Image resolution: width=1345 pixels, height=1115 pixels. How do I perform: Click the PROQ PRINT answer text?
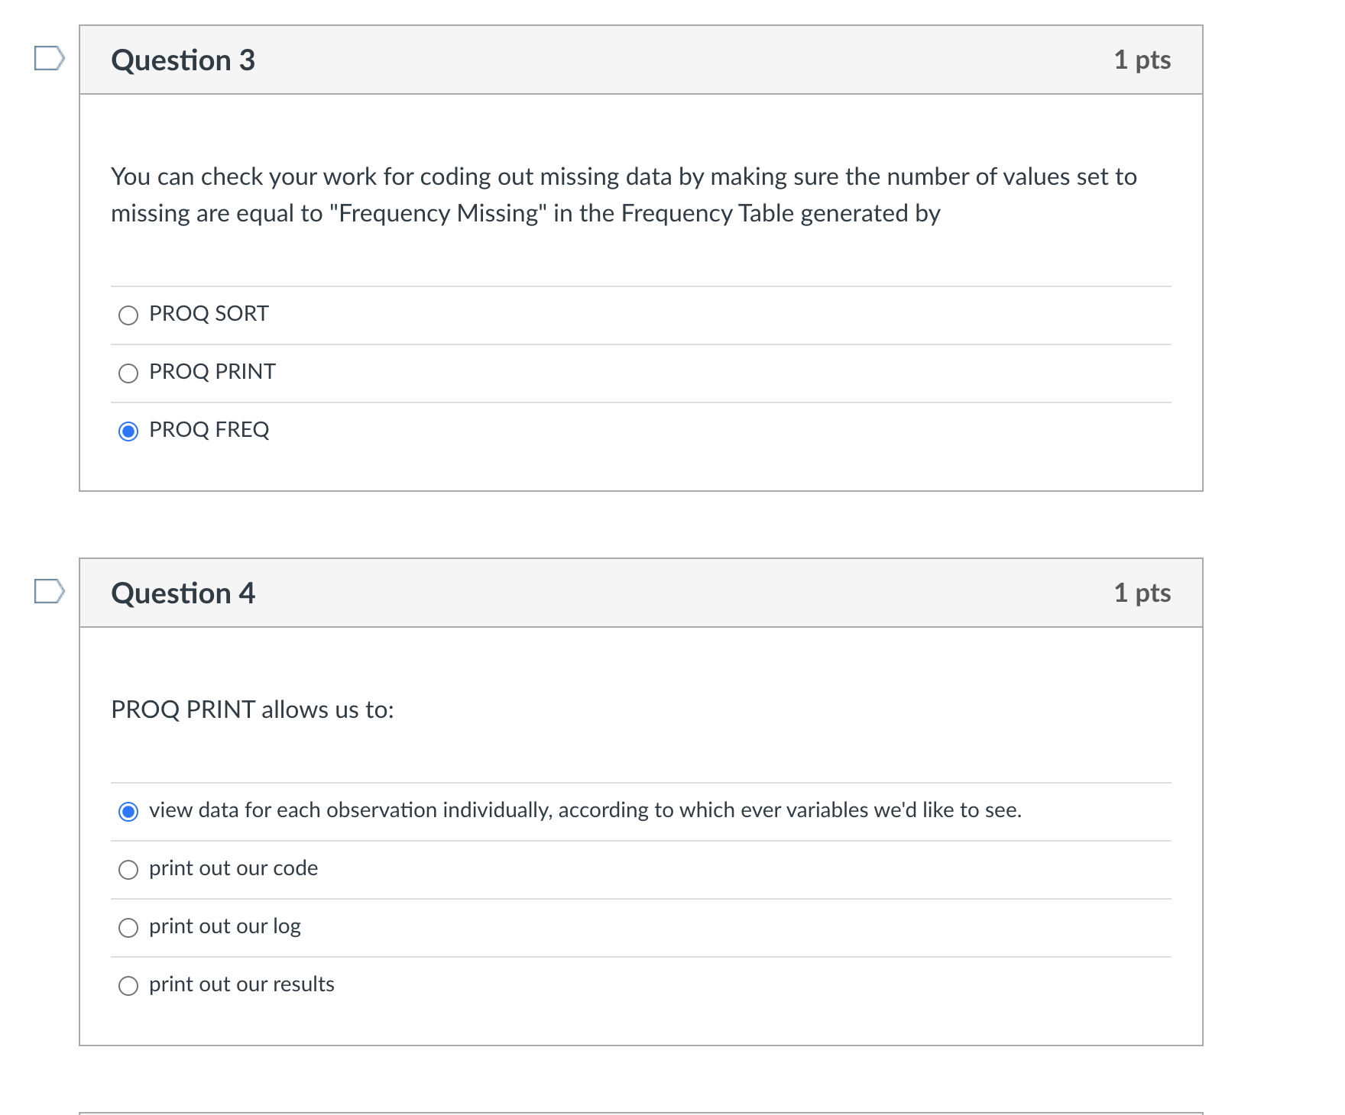point(212,373)
